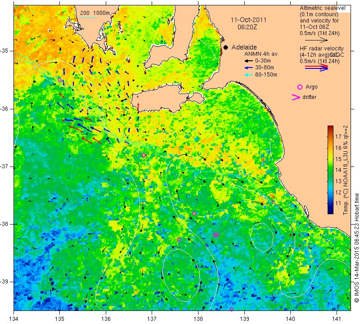
Task: Click the magenta drifter symbol in the legend
Action: click(296, 97)
